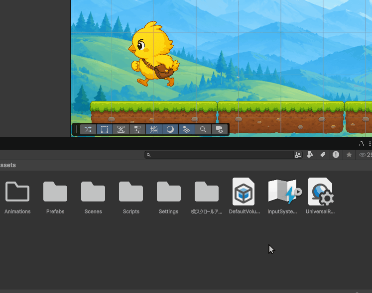The height and width of the screenshot is (293, 372).
Task: Click Search by Import Log Type icon
Action: 336,155
